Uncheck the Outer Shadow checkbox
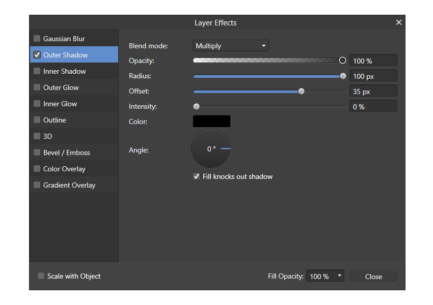This screenshot has height=305, width=433. (x=37, y=54)
